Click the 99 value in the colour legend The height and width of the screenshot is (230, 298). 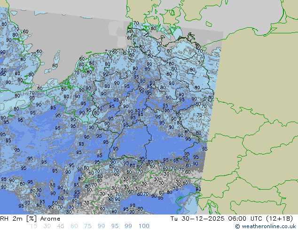(x=128, y=226)
